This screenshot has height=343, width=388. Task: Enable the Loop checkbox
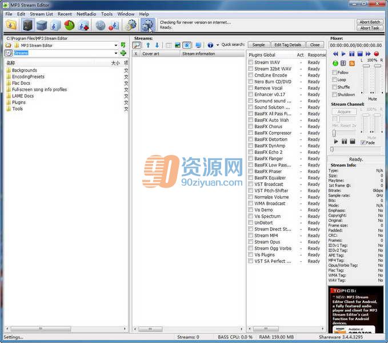point(334,79)
